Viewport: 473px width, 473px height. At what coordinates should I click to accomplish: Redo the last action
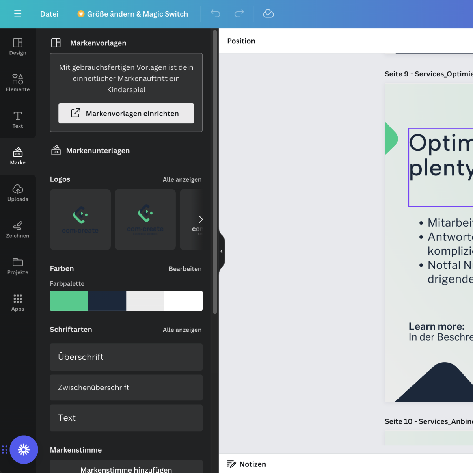[239, 14]
